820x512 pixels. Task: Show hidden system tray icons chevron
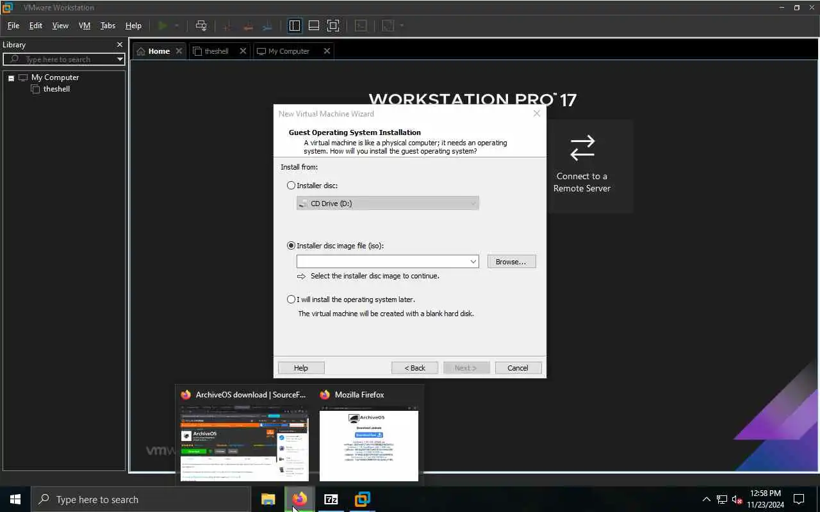tap(707, 499)
